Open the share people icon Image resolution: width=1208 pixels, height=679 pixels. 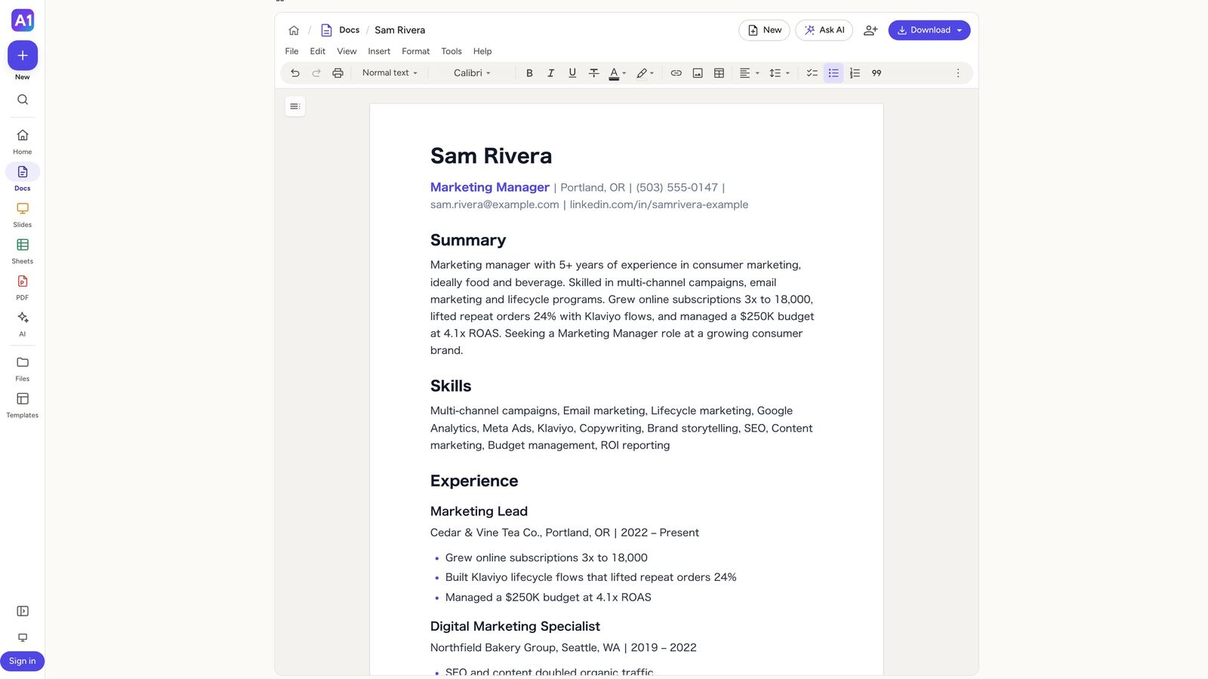point(871,30)
